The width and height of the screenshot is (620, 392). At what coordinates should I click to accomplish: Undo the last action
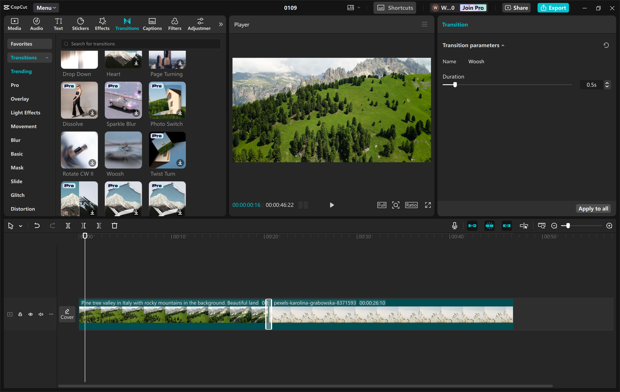37,226
